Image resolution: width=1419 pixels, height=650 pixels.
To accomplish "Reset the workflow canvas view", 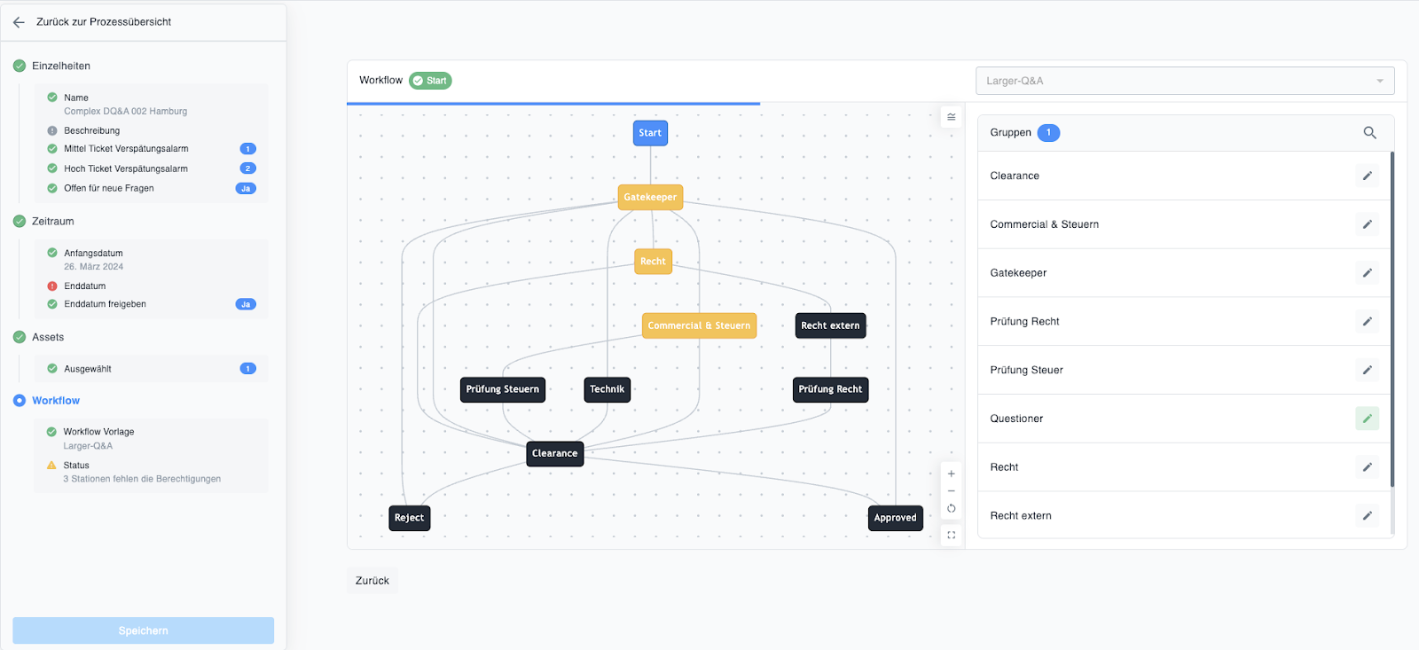I will (951, 509).
